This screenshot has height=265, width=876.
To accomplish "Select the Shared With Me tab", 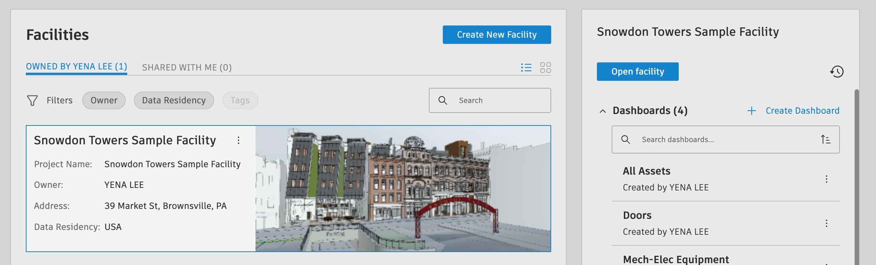I will pyautogui.click(x=187, y=68).
